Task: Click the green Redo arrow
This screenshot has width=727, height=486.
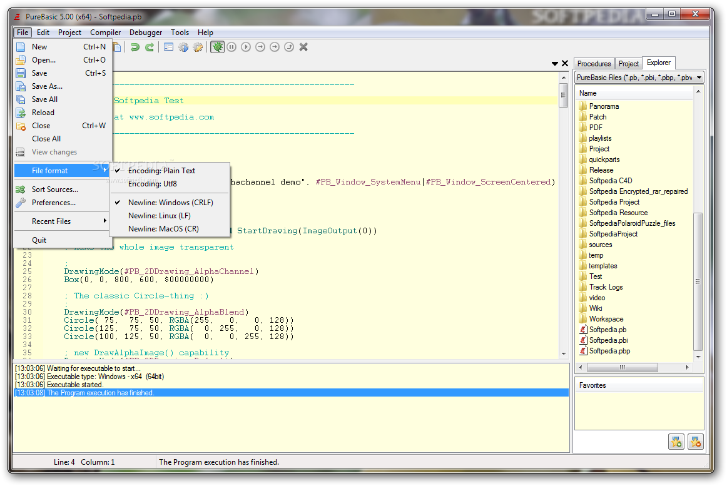Action: pyautogui.click(x=150, y=47)
